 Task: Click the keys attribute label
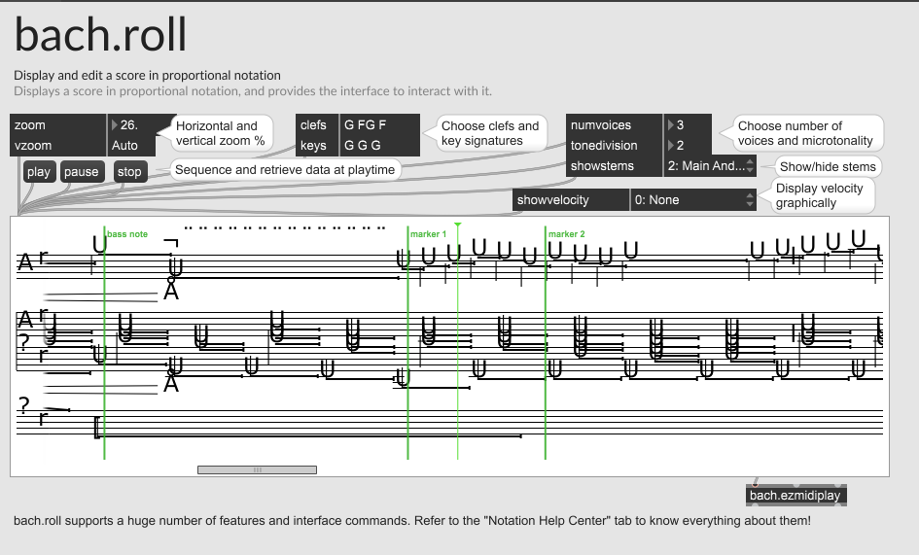[313, 146]
